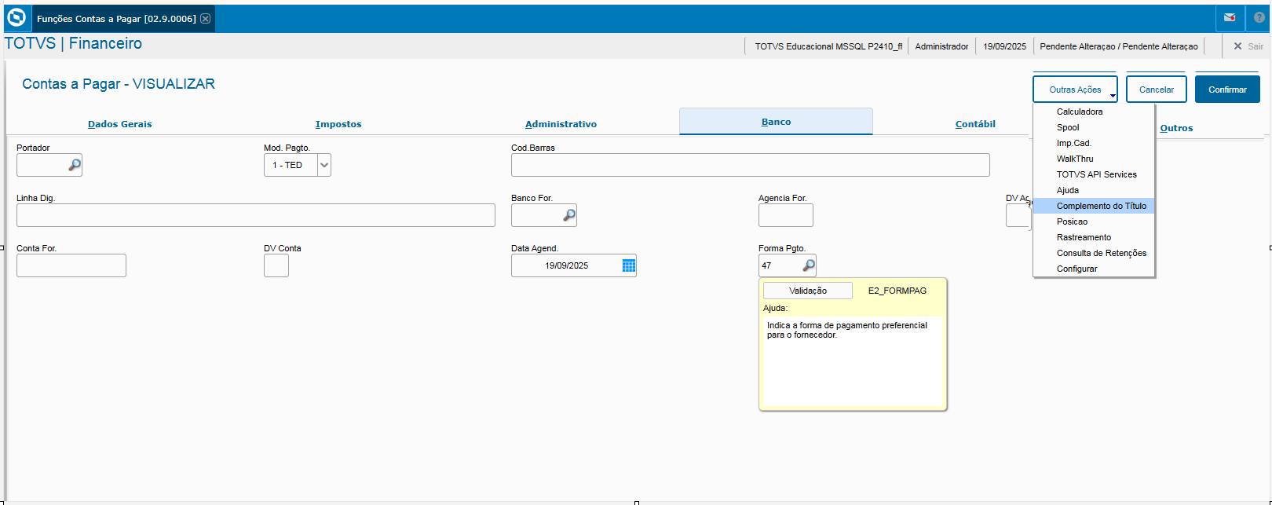Viewport: 1272px width, 505px height.
Task: Open Data Agend. calendar picker
Action: tap(628, 265)
